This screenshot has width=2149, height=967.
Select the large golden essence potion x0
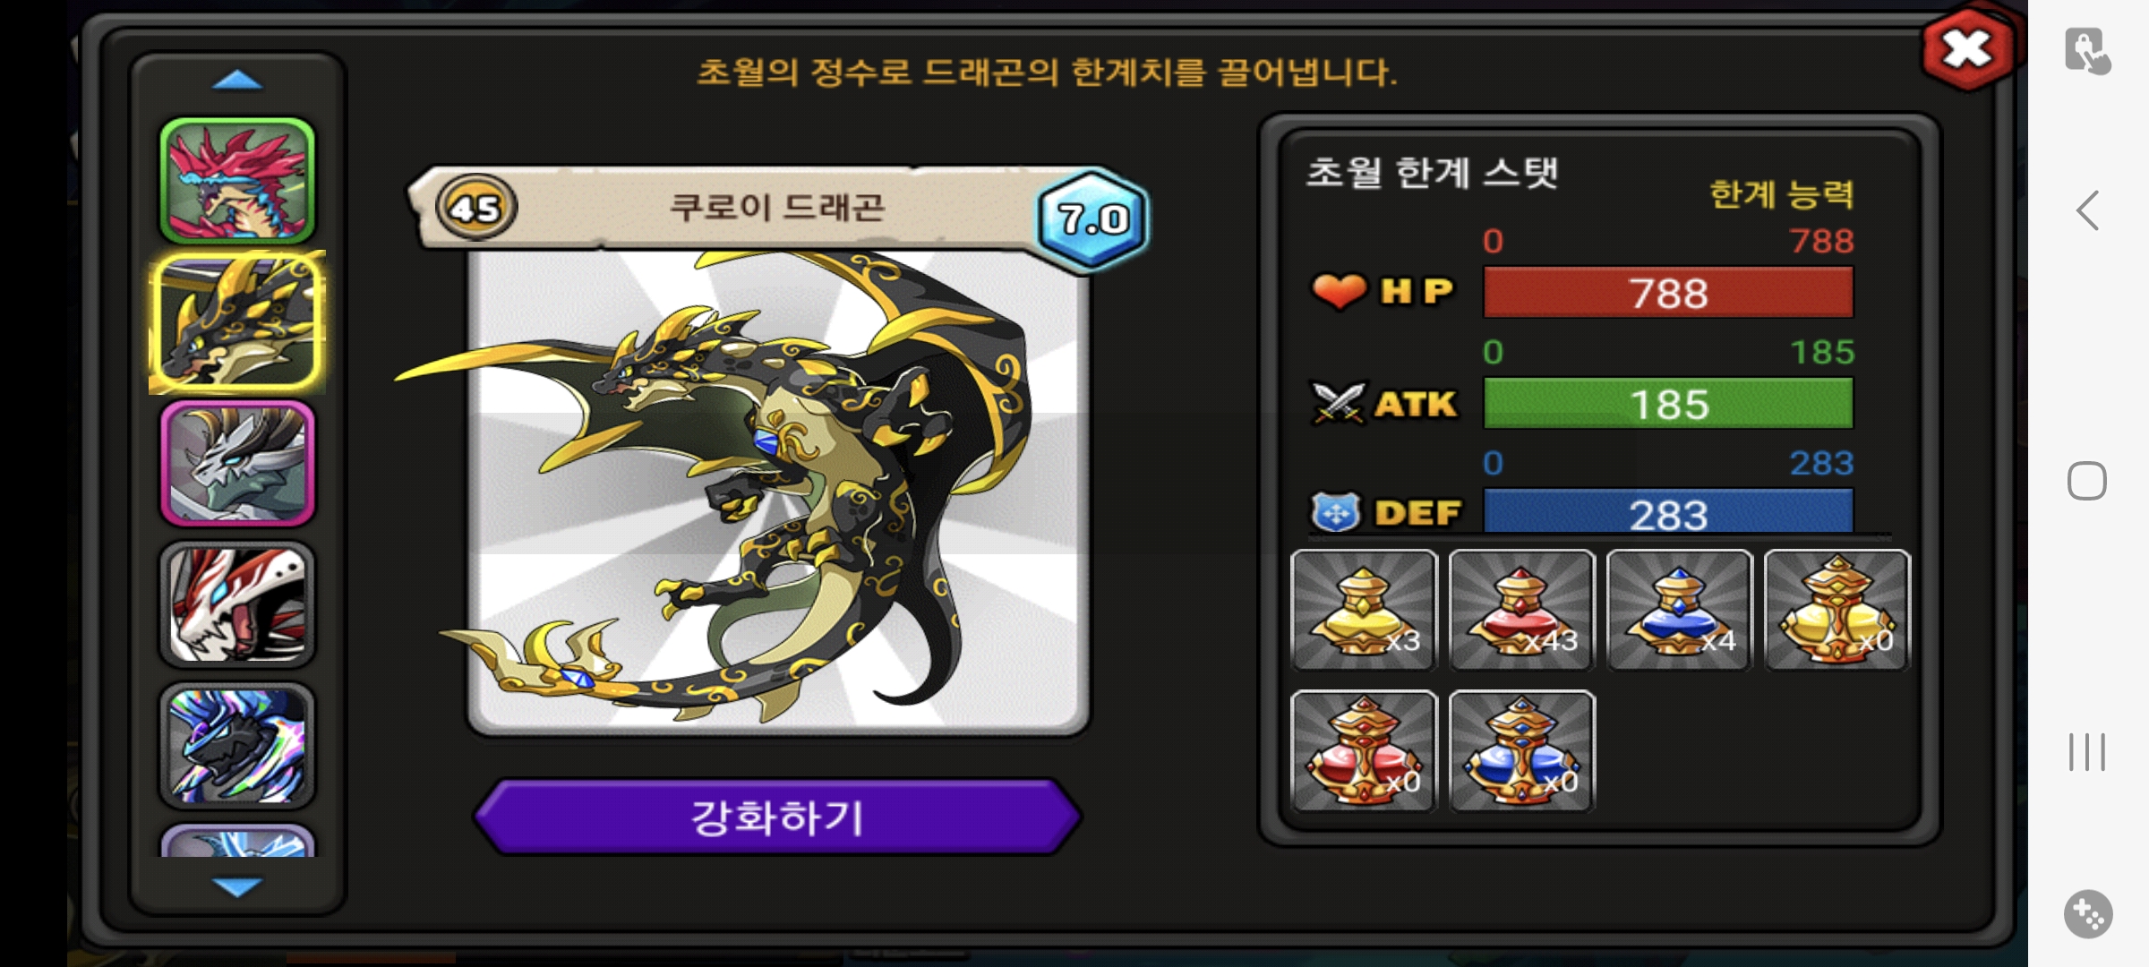tap(1836, 610)
